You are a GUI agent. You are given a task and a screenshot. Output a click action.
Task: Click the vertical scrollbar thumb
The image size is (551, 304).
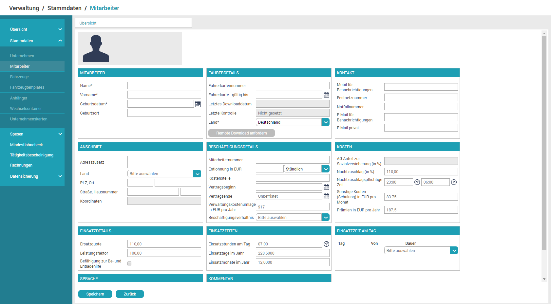click(544, 143)
